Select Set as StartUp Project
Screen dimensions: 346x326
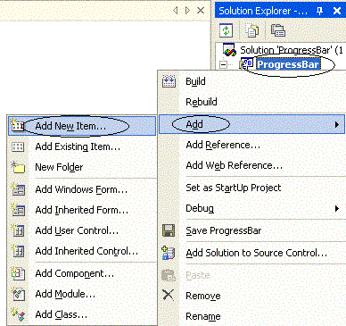point(234,188)
